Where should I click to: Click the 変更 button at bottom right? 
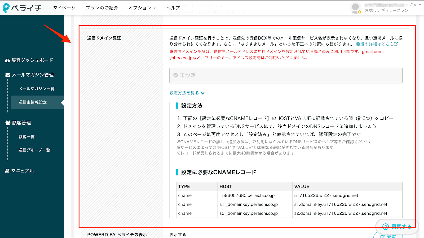pyautogui.click(x=388, y=236)
